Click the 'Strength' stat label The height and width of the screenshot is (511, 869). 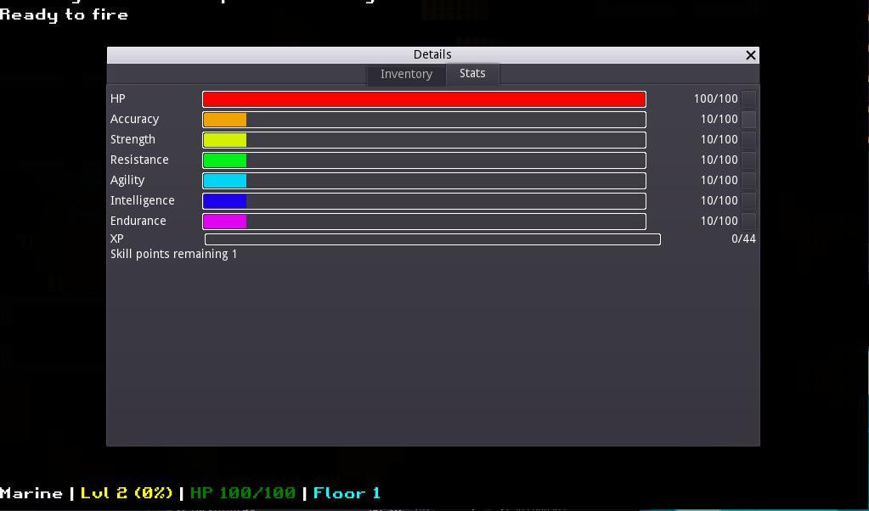pyautogui.click(x=133, y=140)
